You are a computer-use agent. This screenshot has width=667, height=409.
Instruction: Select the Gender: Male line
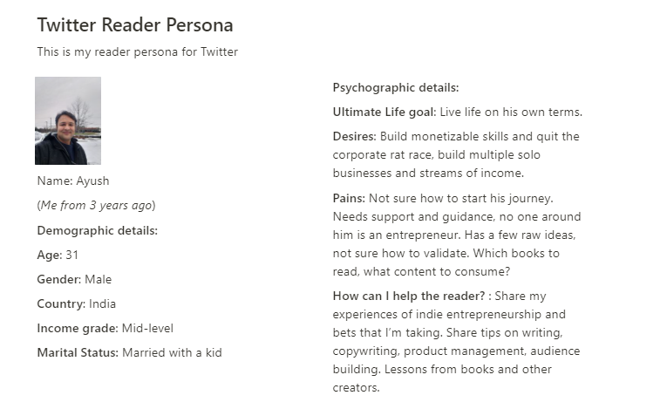74,279
